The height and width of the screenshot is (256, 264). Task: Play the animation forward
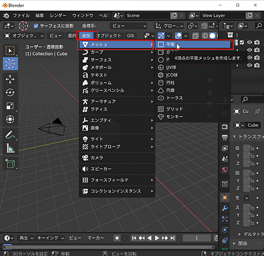click(x=157, y=238)
